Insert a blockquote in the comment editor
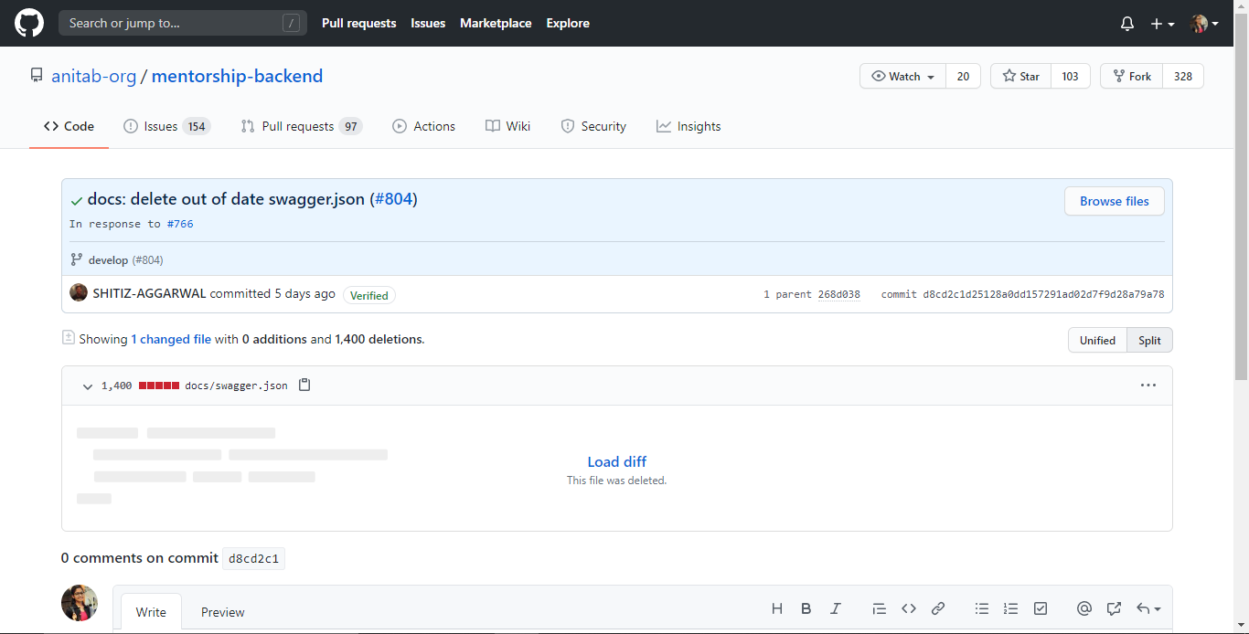This screenshot has height=634, width=1249. [x=879, y=608]
